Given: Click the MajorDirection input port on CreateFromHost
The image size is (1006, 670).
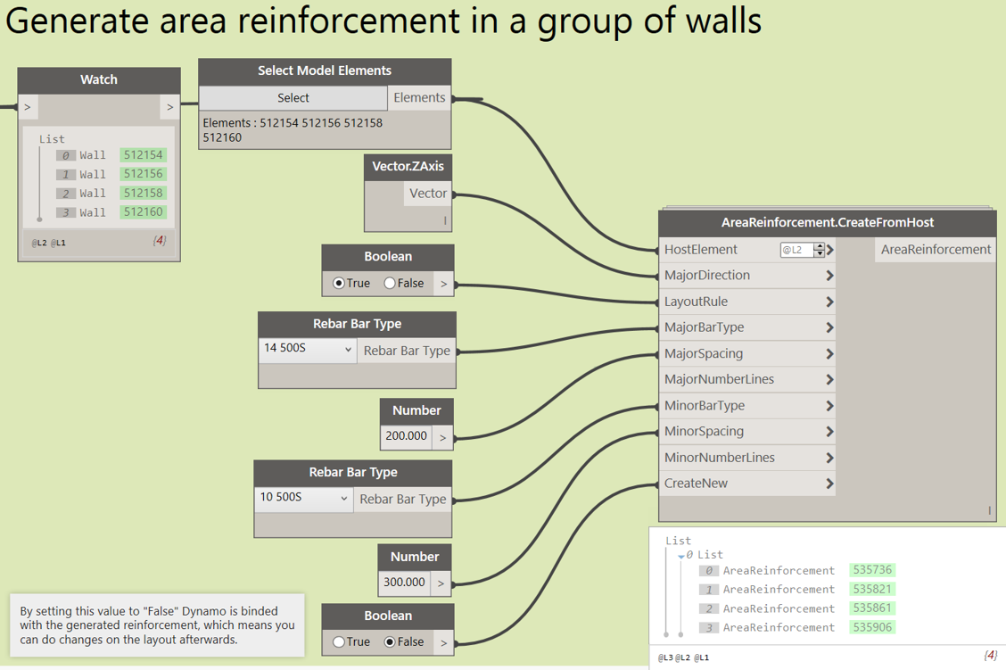Looking at the screenshot, I should 831,275.
